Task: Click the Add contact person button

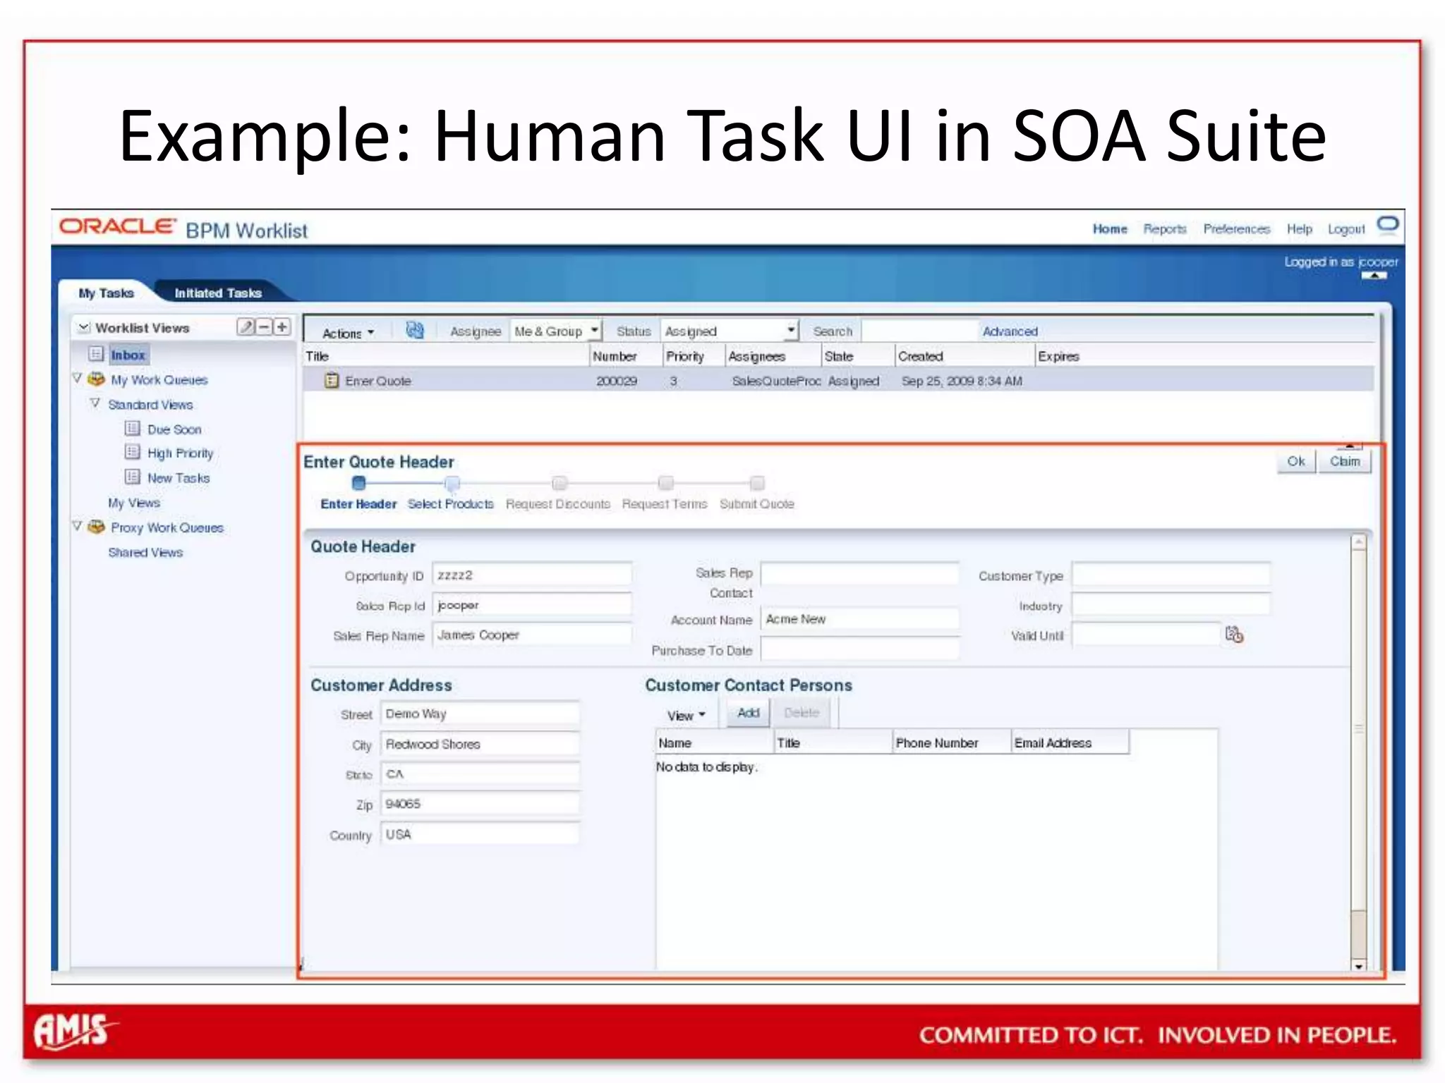Action: 748,713
